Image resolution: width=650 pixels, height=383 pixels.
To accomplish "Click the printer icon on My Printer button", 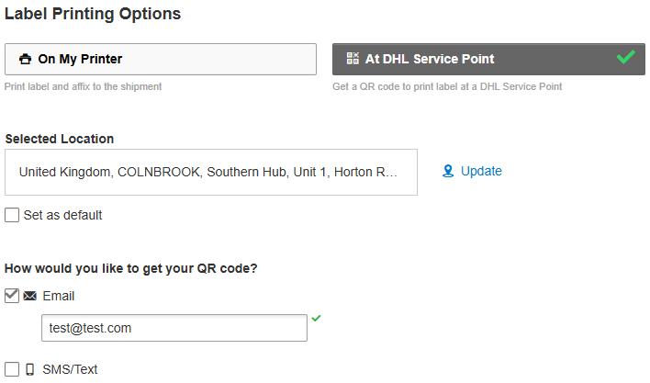I will pyautogui.click(x=25, y=59).
